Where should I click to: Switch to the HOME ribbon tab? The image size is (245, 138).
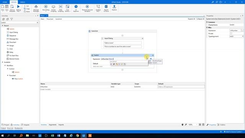click(x=5, y=2)
